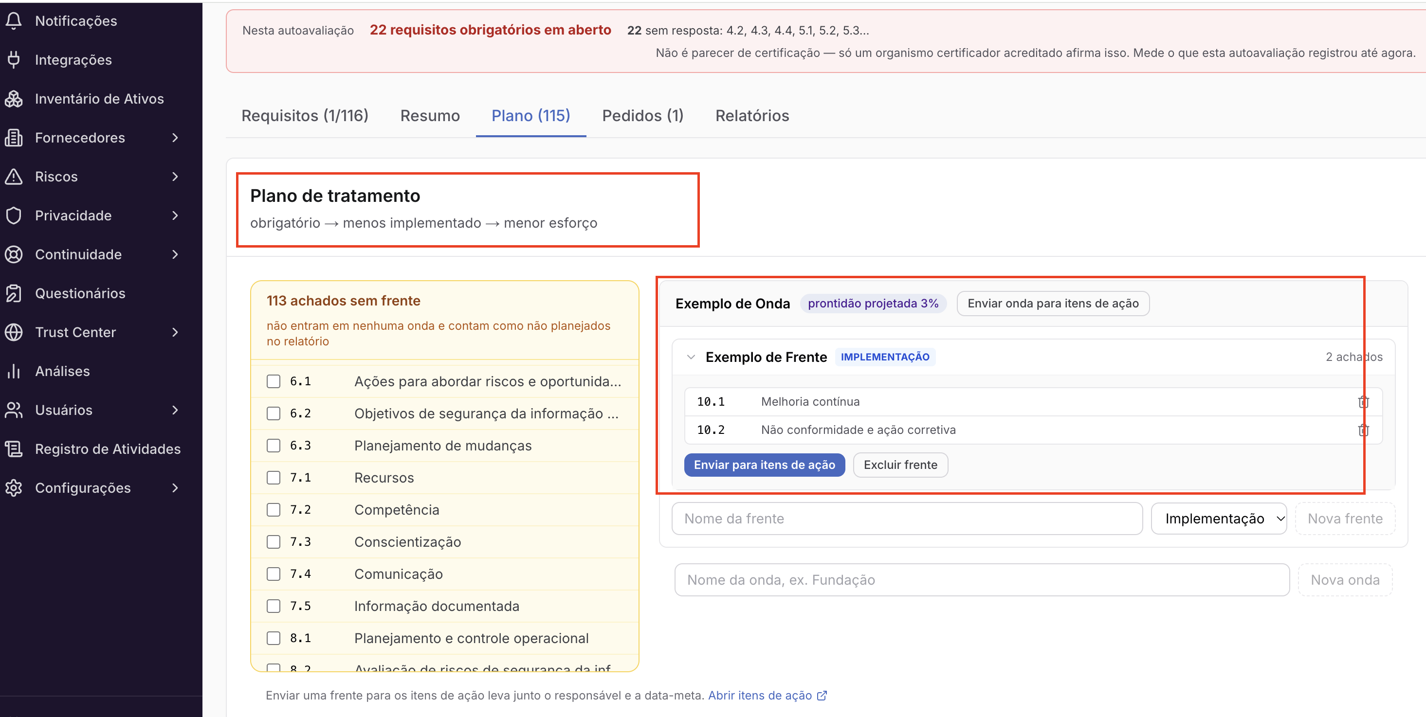This screenshot has height=717, width=1426.
Task: Expand the Trust Center submenu chevron
Action: pyautogui.click(x=176, y=332)
